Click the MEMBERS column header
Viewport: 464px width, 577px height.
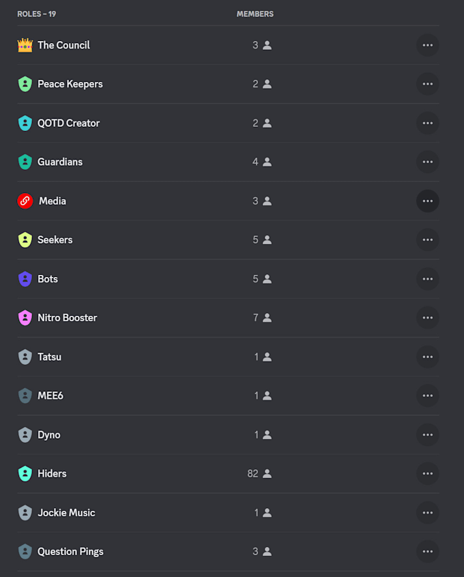point(254,14)
